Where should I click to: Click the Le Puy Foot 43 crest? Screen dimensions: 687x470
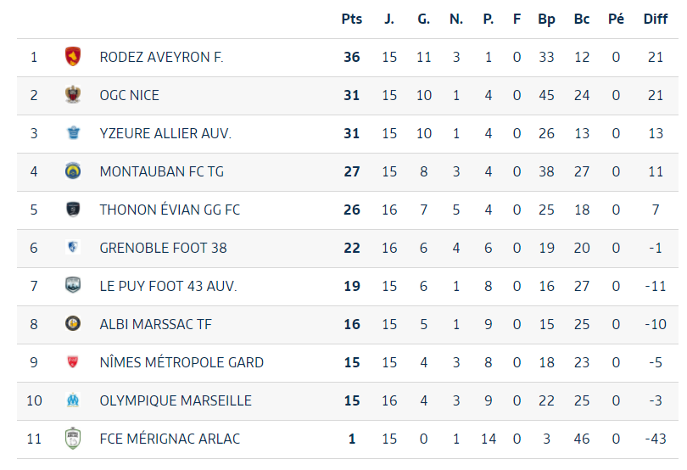coord(73,285)
